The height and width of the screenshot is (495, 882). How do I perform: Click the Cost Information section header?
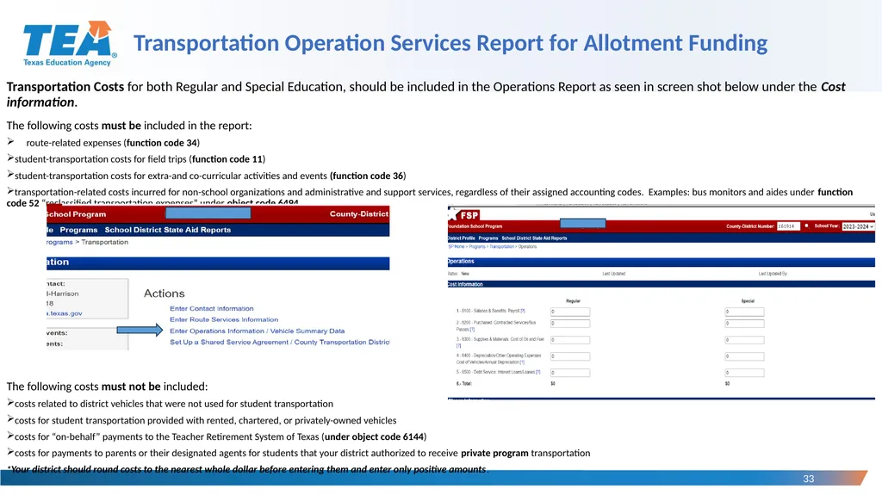(x=661, y=284)
